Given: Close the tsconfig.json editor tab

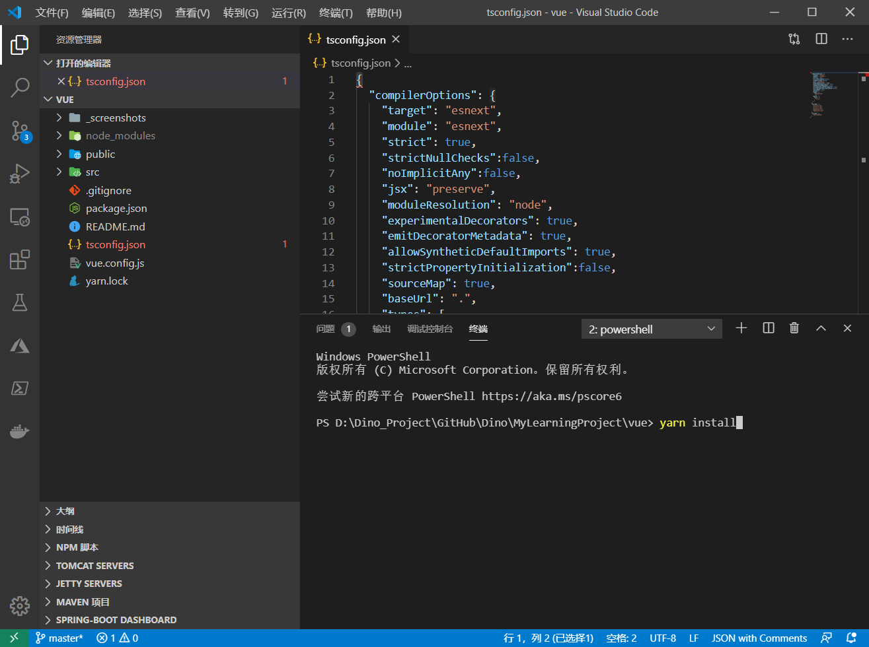Looking at the screenshot, I should point(396,40).
